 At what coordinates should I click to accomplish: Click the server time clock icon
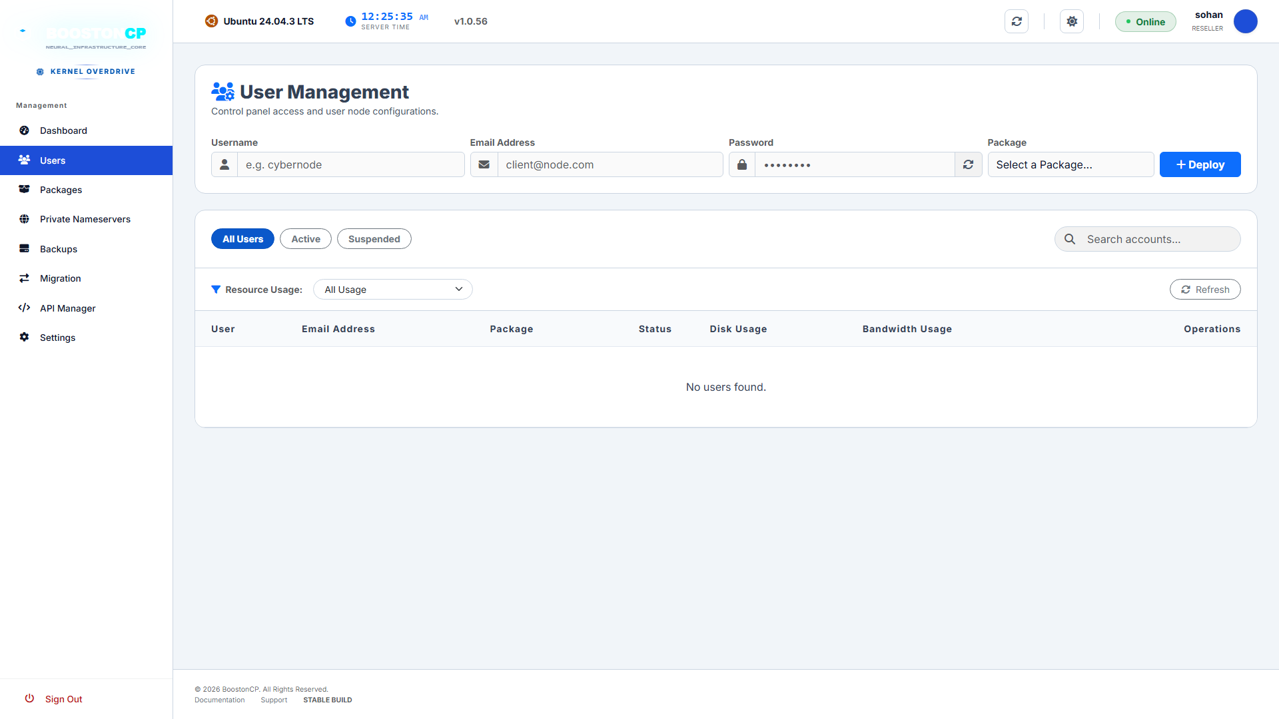(x=350, y=21)
